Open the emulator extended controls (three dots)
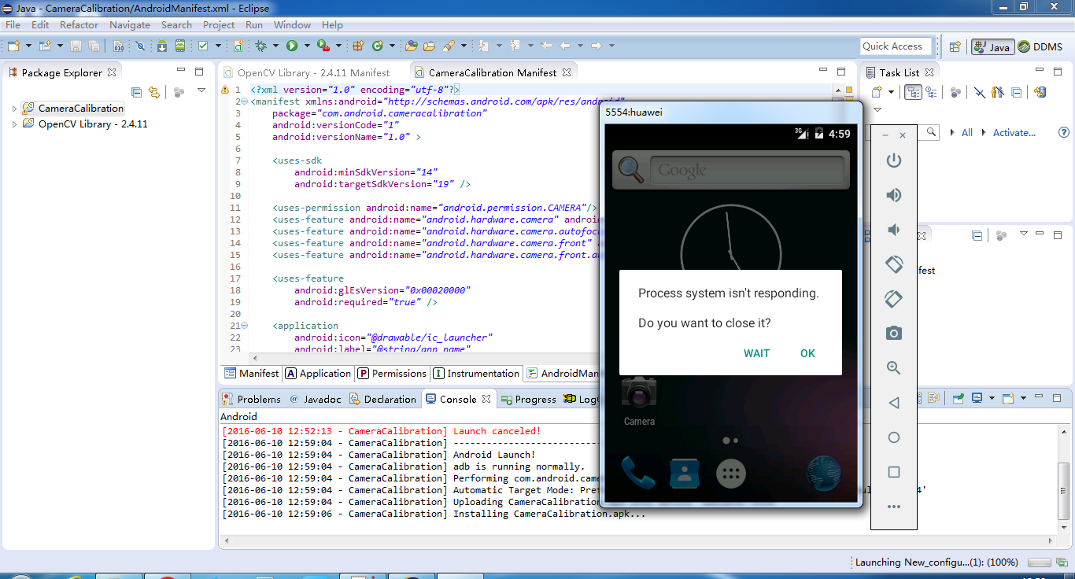Viewport: 1075px width, 579px height. (x=893, y=507)
